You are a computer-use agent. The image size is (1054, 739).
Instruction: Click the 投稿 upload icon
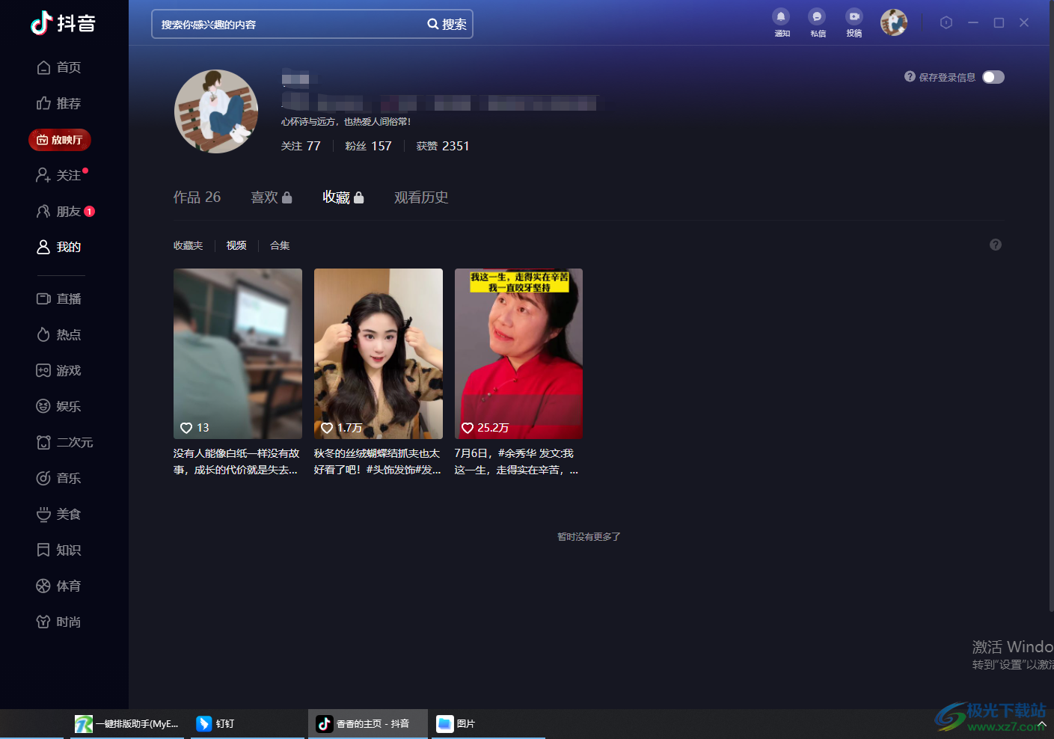[x=854, y=22]
